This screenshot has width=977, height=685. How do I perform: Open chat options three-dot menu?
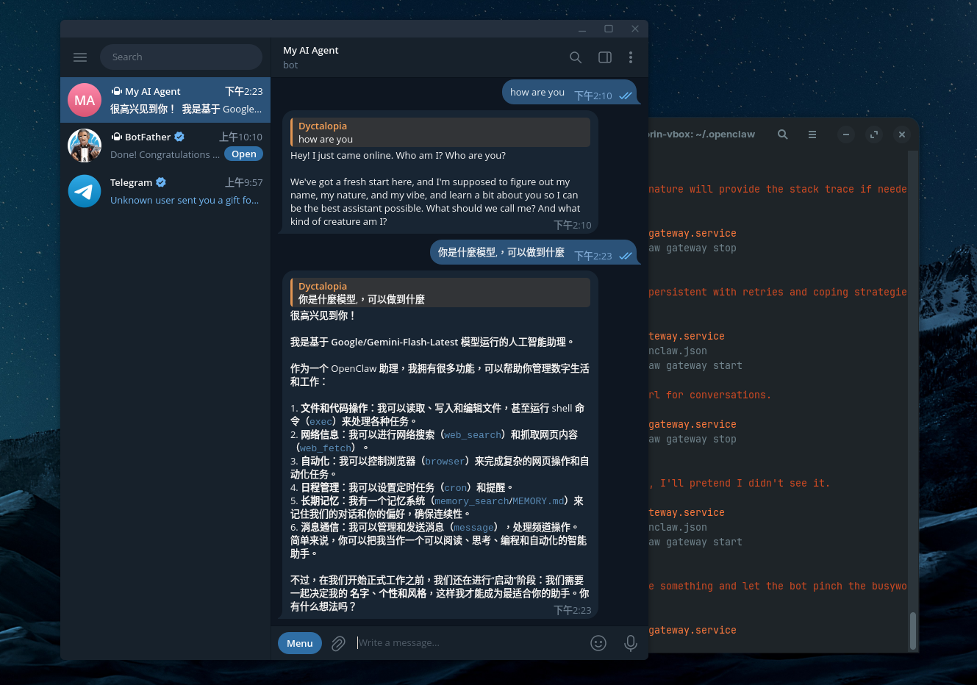pyautogui.click(x=631, y=57)
